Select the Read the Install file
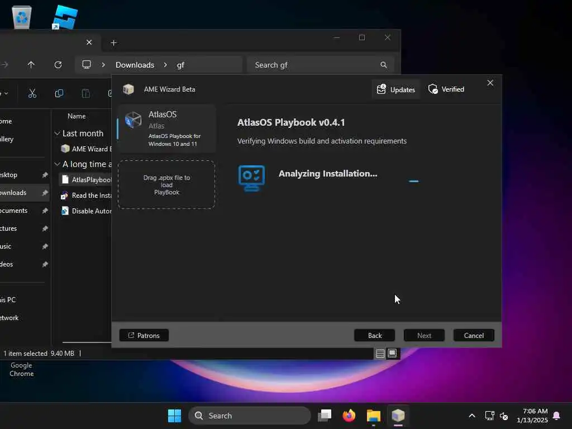 86,196
